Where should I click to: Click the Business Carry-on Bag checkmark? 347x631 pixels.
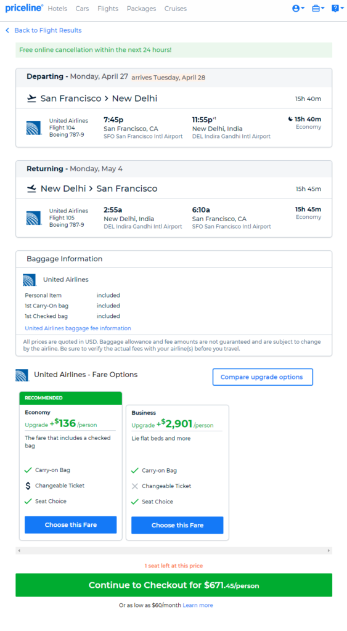[135, 470]
